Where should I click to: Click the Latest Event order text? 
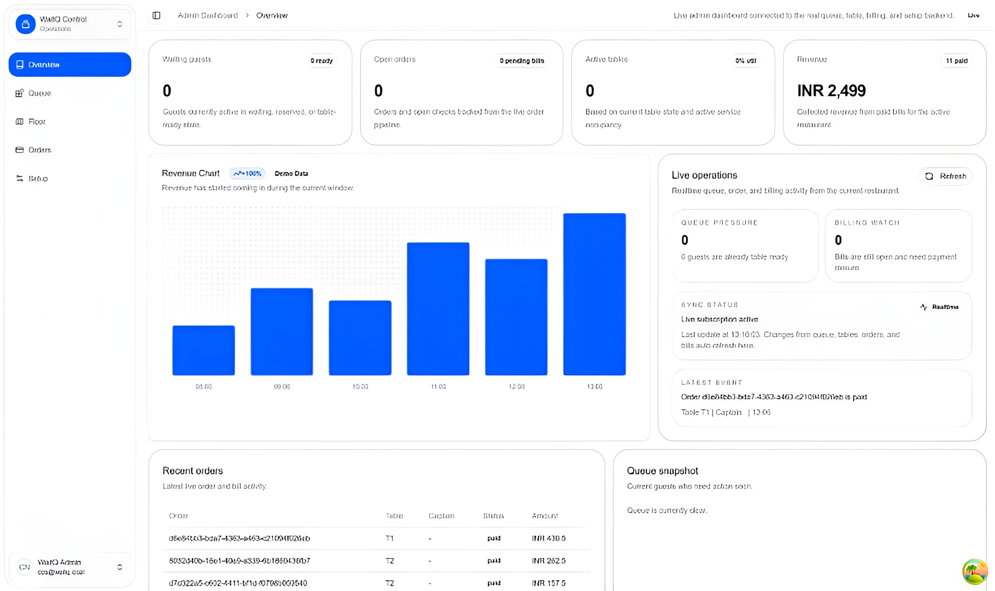tap(774, 397)
